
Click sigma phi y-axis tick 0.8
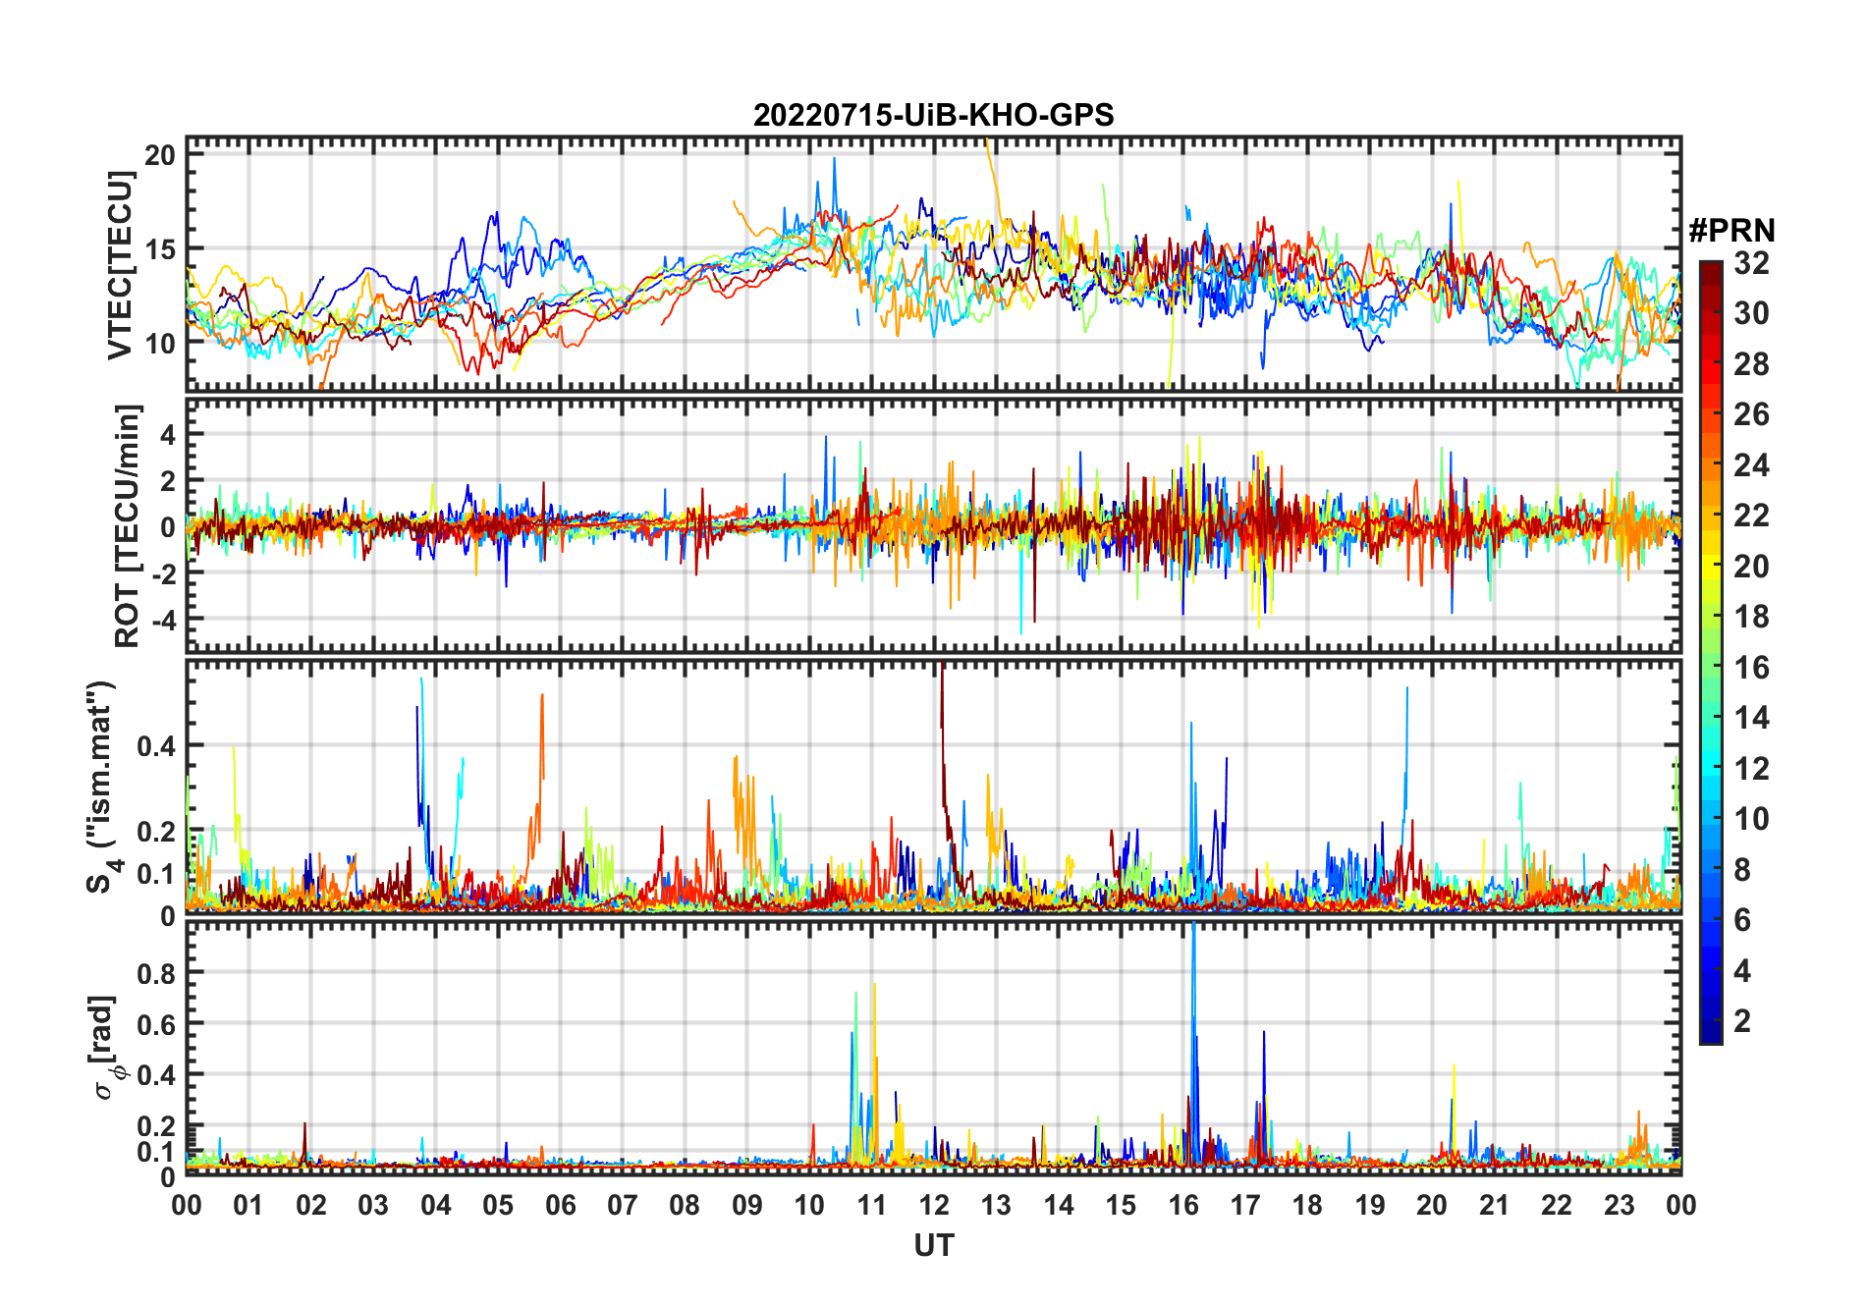point(156,973)
